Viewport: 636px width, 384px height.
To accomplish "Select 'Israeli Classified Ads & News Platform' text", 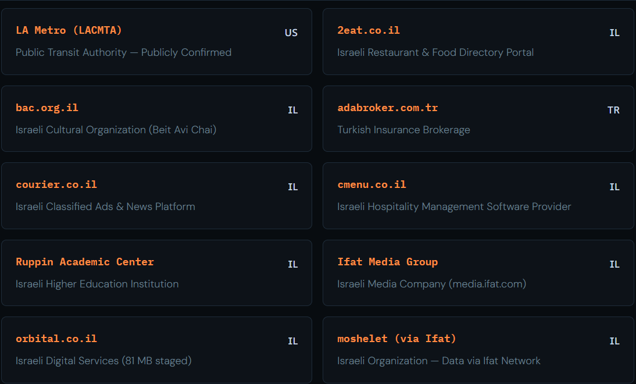I will pyautogui.click(x=105, y=207).
